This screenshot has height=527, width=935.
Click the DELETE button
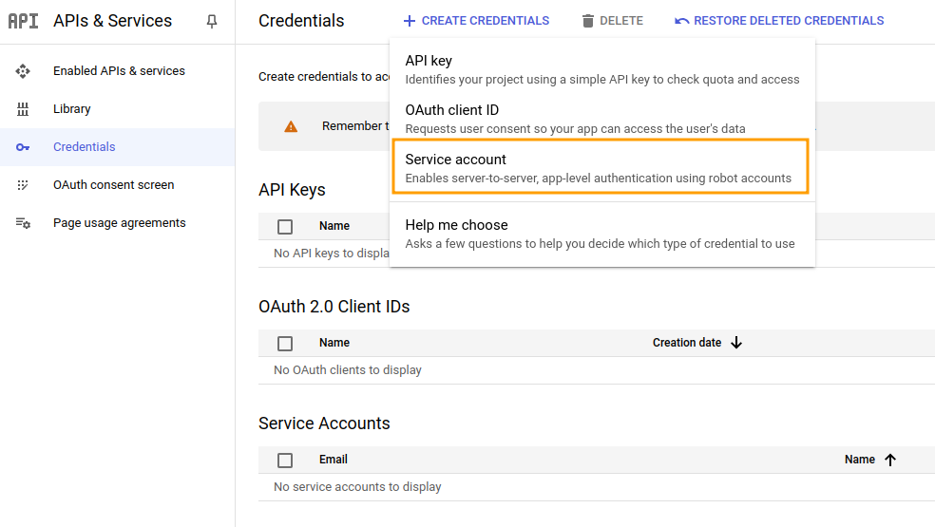612,21
